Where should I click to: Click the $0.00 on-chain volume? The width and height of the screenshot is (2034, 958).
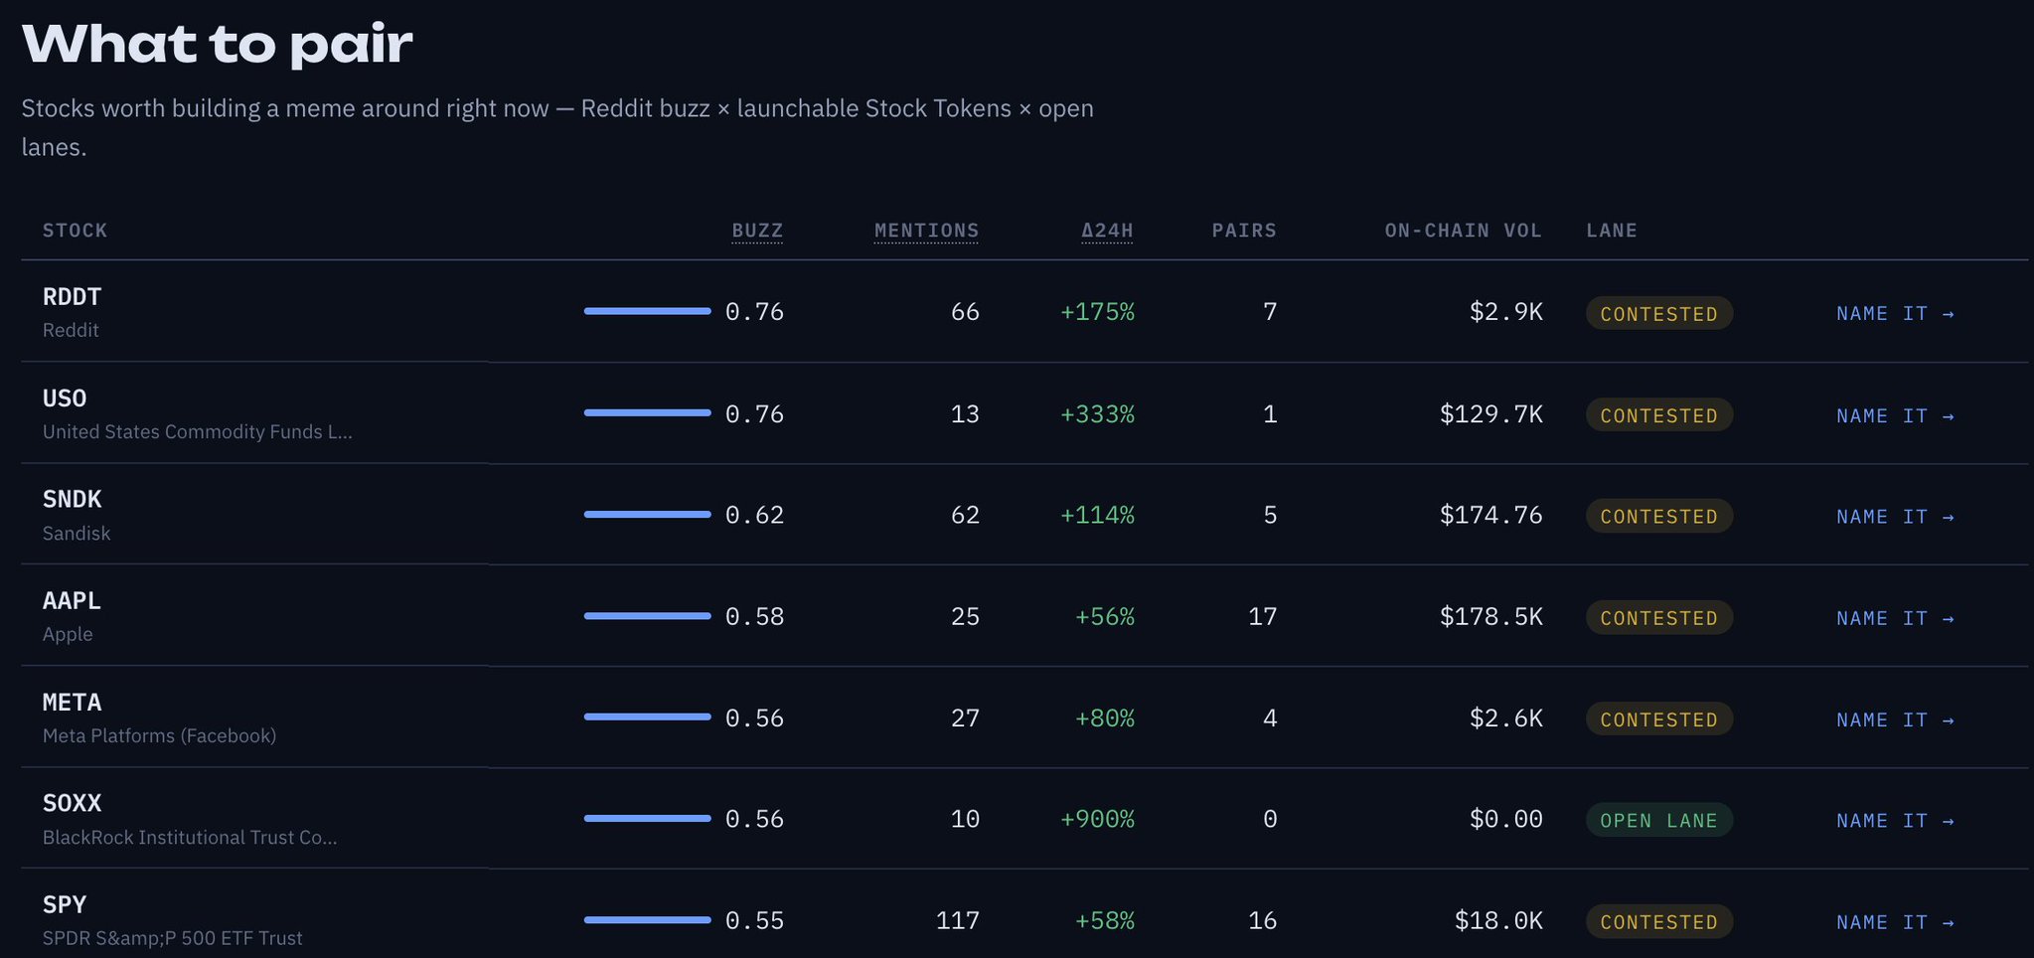tap(1506, 819)
